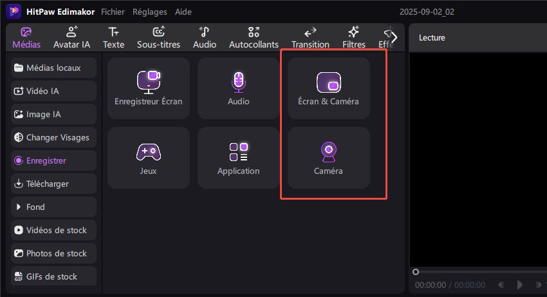Show the Filtres tab
Image resolution: width=547 pixels, height=297 pixels.
(353, 37)
